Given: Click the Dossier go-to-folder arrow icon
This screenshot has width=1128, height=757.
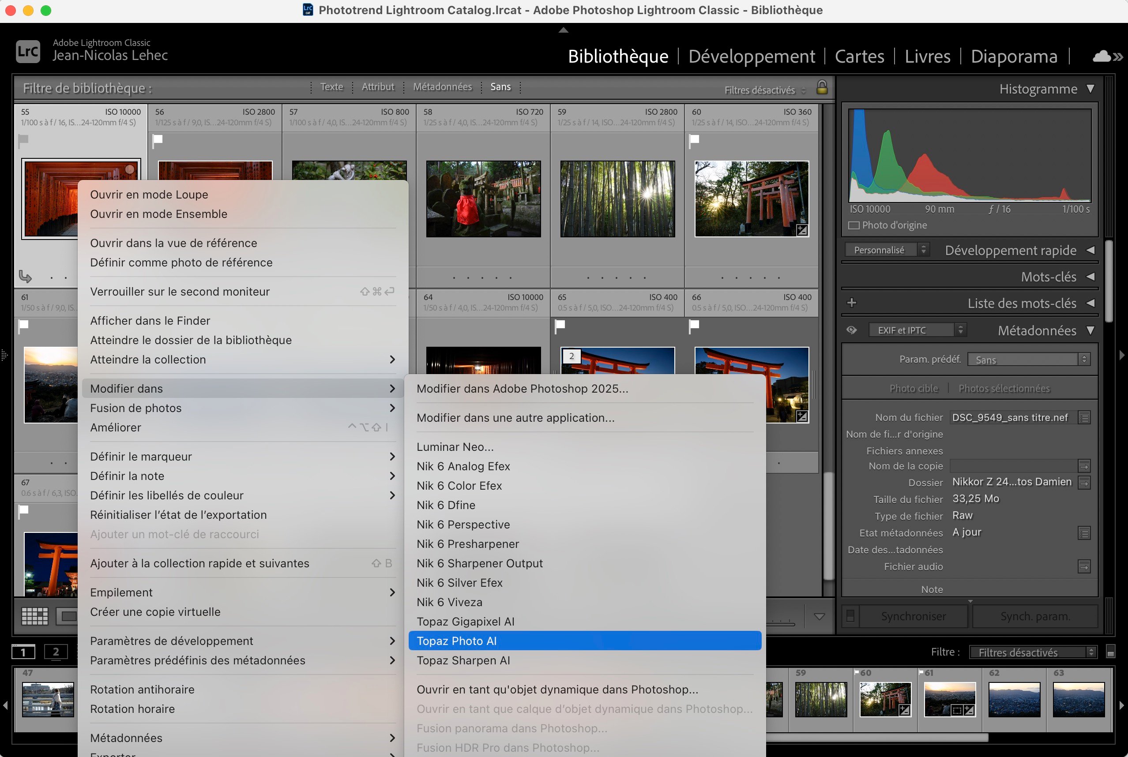Looking at the screenshot, I should [1084, 482].
